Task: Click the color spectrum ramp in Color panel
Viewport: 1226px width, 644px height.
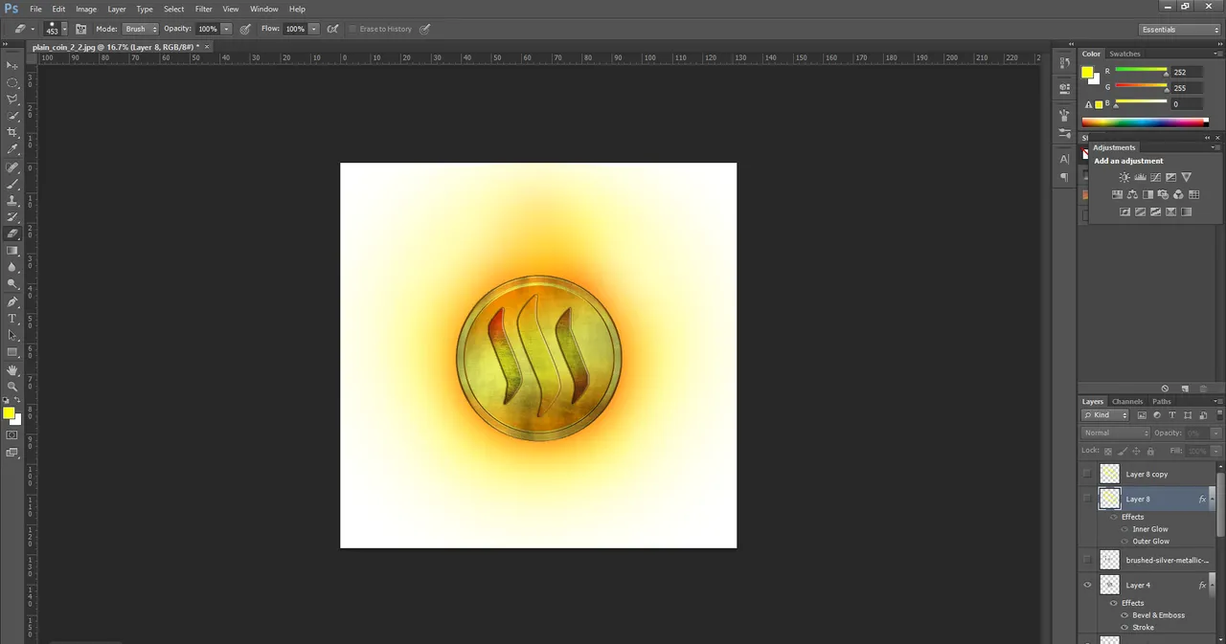Action: click(1145, 122)
